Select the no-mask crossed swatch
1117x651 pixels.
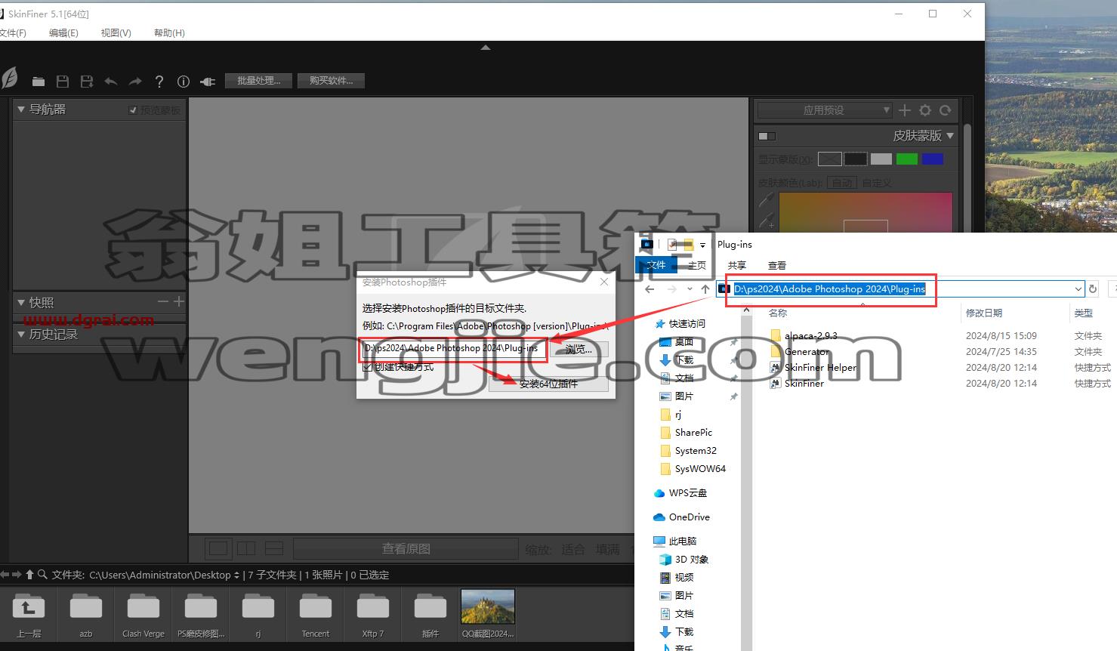pos(829,159)
